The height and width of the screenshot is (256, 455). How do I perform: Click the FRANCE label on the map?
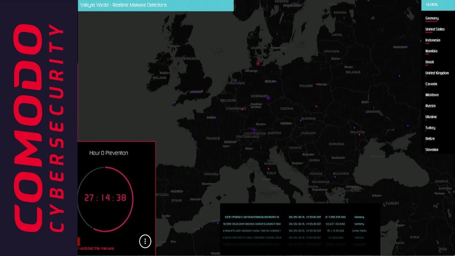[x=213, y=139]
